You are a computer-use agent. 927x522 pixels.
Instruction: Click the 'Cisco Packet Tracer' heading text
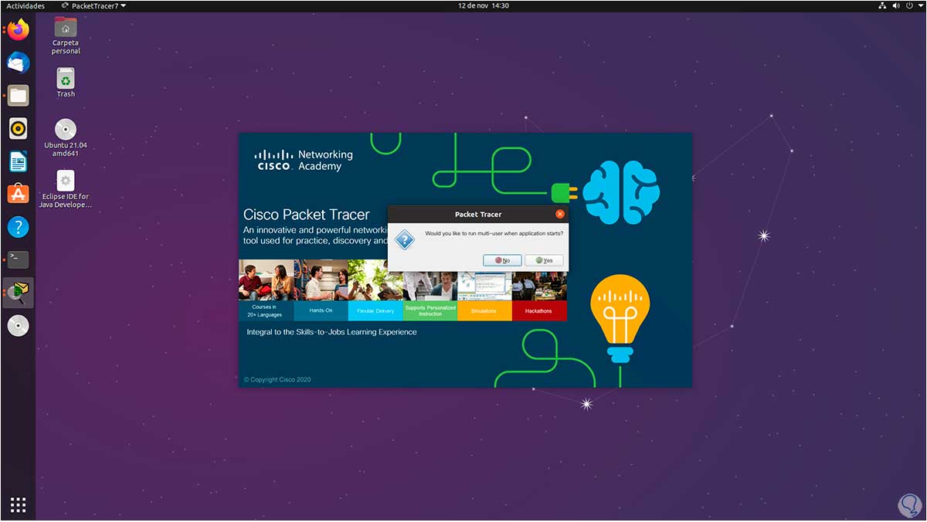pos(307,215)
